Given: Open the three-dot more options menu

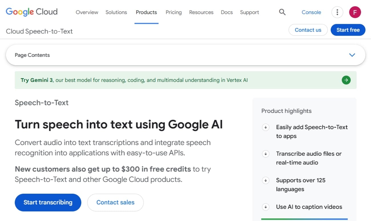Looking at the screenshot, I should (x=337, y=12).
